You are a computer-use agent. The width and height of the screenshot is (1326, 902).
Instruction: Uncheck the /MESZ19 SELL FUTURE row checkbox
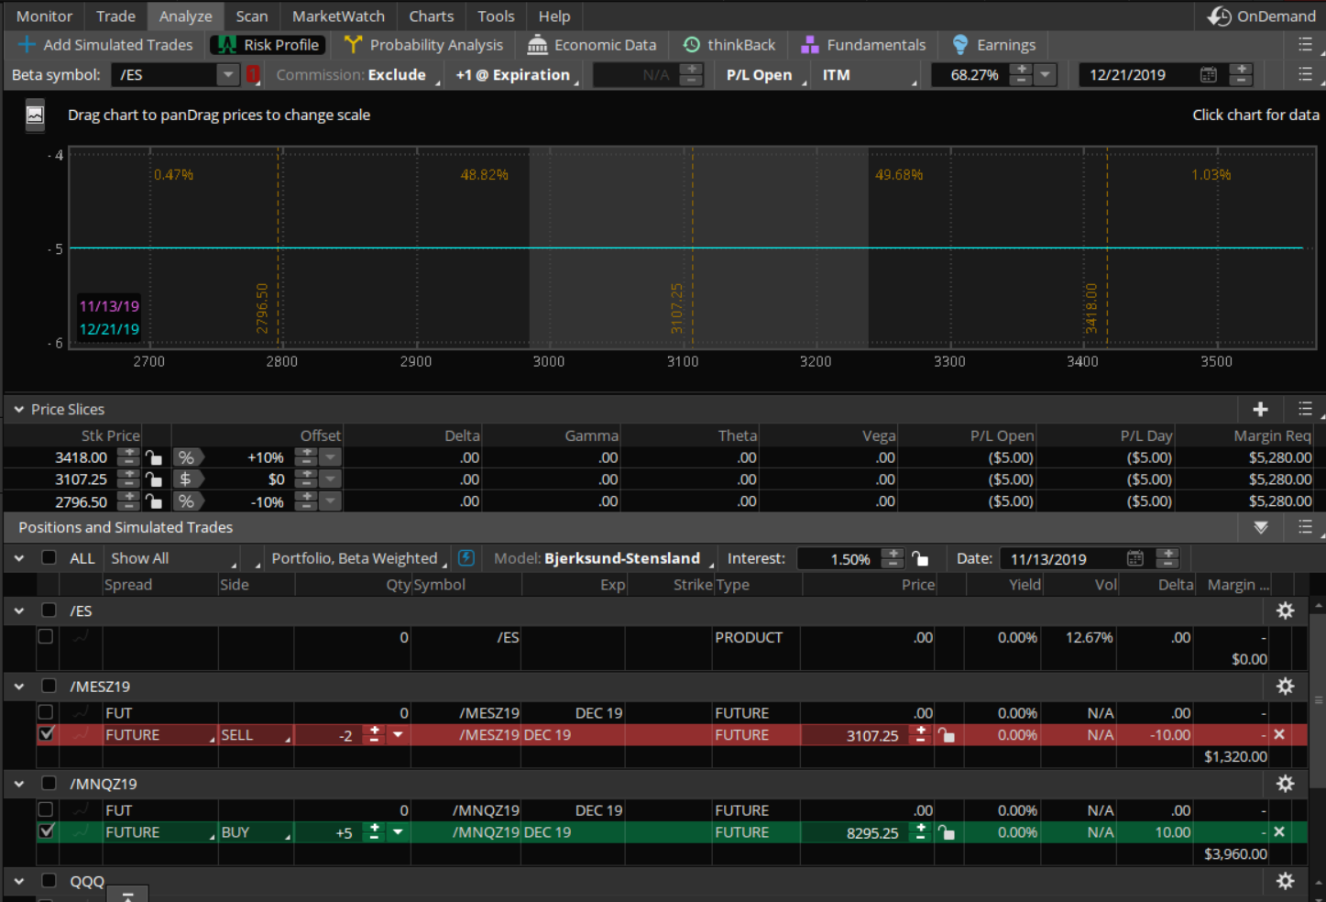(46, 734)
